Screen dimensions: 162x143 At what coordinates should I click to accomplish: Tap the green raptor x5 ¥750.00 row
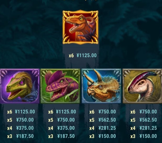coord(20,120)
